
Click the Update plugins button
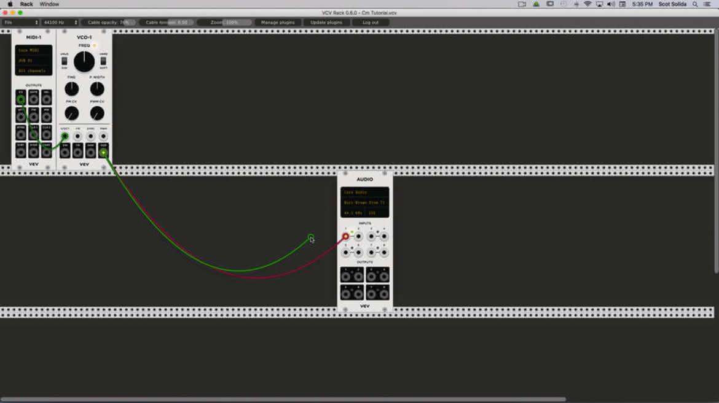[326, 23]
